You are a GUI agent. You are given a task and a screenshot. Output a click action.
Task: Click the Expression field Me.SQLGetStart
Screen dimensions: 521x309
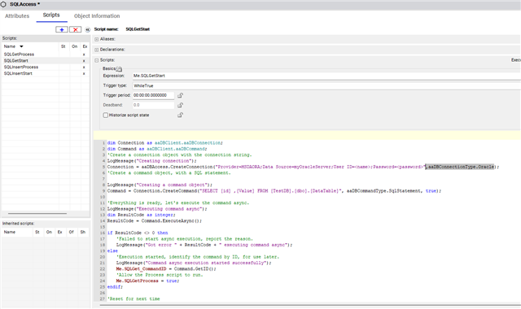[x=326, y=76]
